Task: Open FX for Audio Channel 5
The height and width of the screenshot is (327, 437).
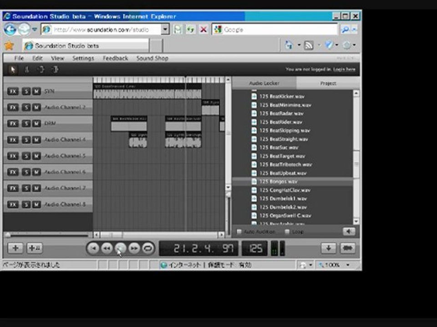Action: click(x=13, y=156)
